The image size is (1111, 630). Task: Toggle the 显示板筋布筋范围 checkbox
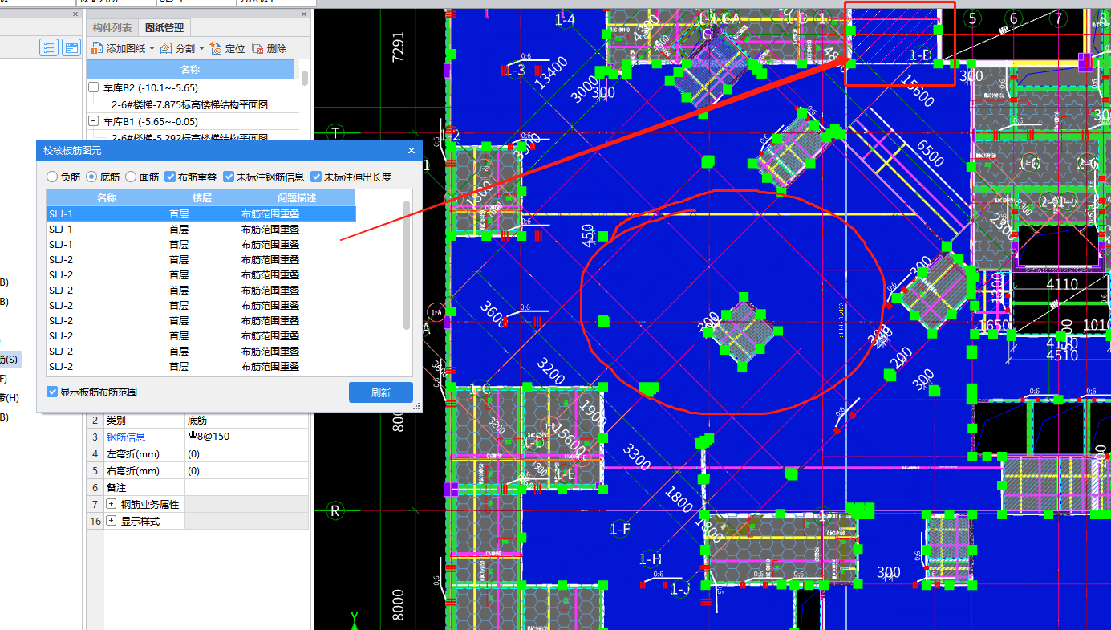pos(52,392)
